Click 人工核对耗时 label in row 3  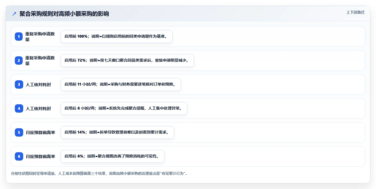pos(38,84)
